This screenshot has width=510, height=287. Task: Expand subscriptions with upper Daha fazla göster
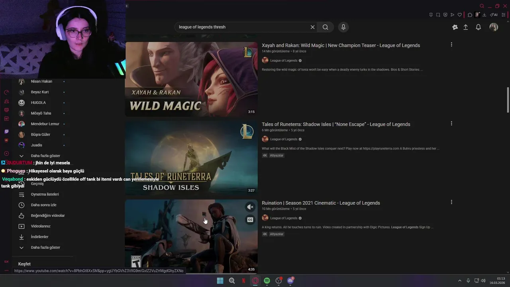tap(45, 156)
